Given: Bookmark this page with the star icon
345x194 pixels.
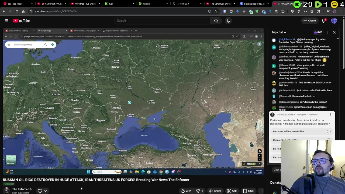Looking at the screenshot, I should [x=216, y=11].
